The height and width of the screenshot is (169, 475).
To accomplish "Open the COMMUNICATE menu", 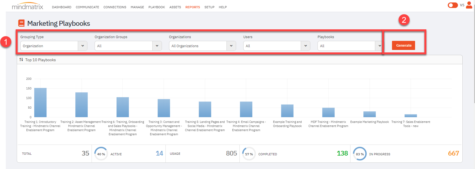I will pos(87,7).
